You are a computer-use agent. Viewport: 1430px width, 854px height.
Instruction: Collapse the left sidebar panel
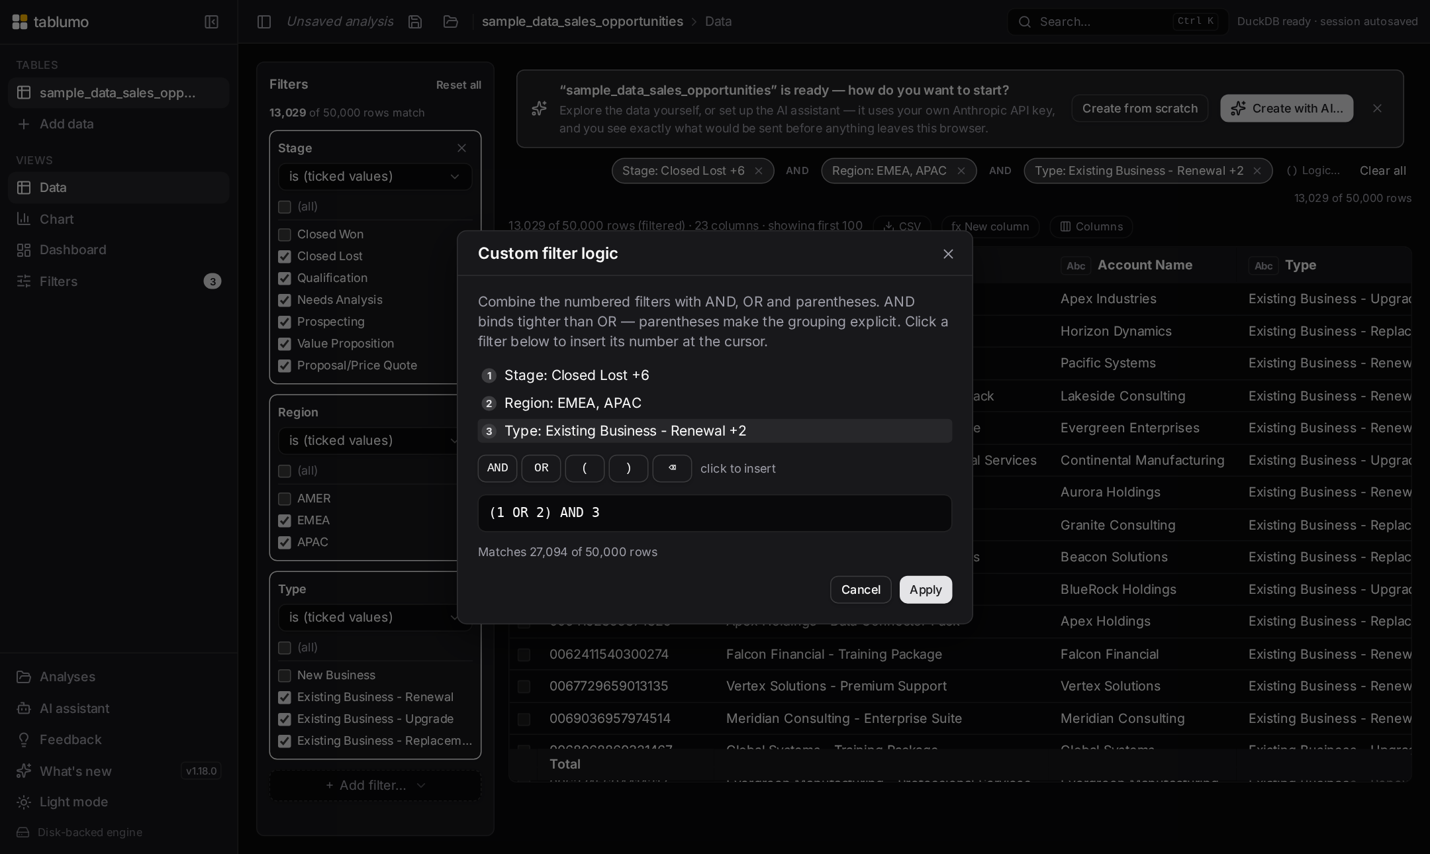click(x=211, y=22)
